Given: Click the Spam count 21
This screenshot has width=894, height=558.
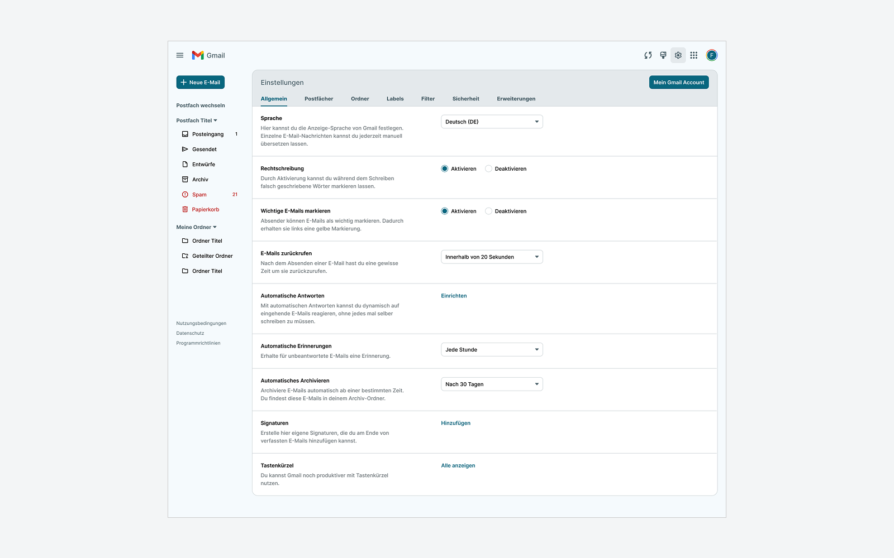Looking at the screenshot, I should [235, 194].
